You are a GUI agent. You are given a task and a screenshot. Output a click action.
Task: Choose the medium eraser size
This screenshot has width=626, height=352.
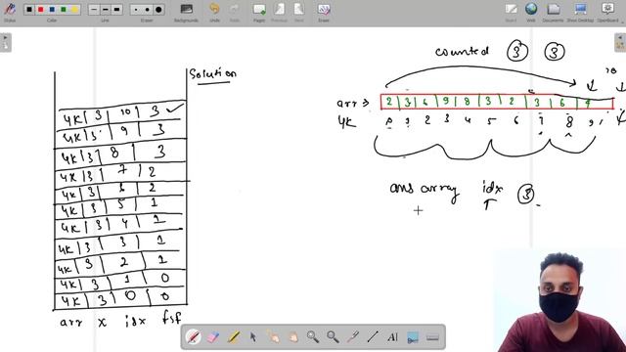[x=147, y=9]
